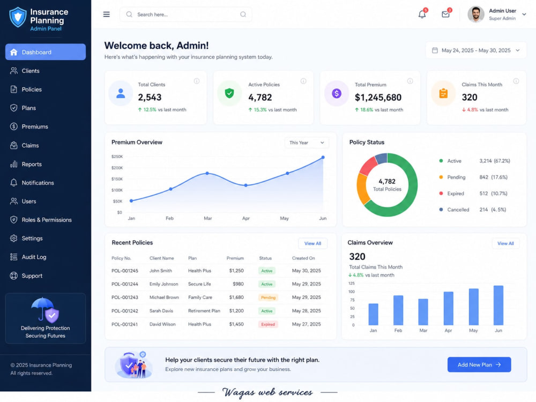This screenshot has height=402, width=536.
Task: Click the Premium column header
Action: [x=235, y=258]
